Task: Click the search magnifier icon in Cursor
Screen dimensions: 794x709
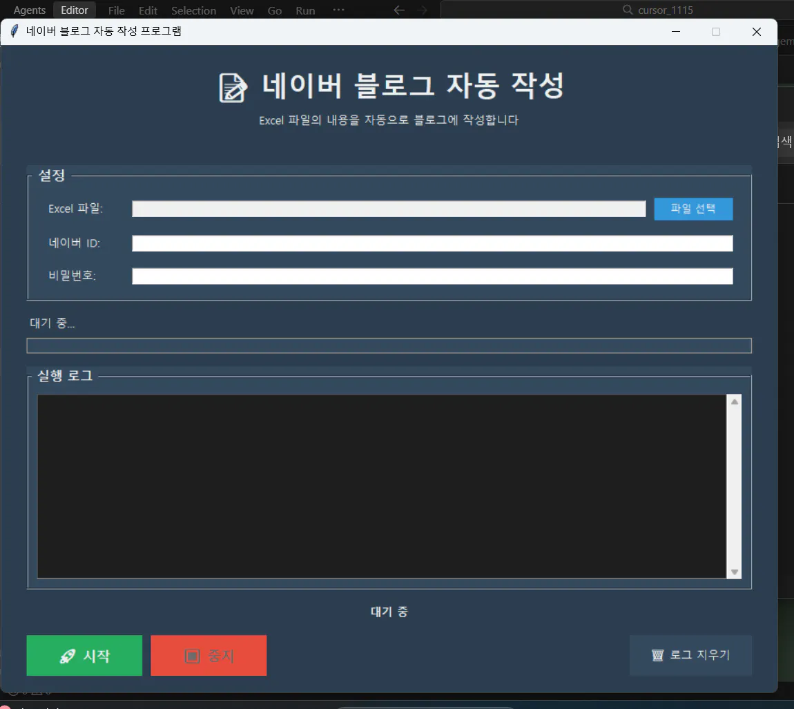Action: coord(628,10)
